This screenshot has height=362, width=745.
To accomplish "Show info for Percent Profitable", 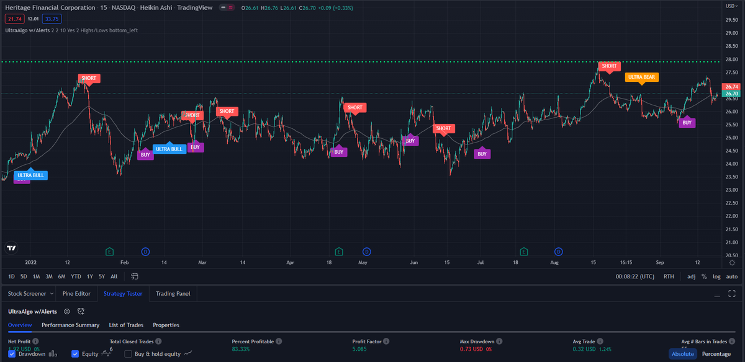I will click(x=279, y=342).
